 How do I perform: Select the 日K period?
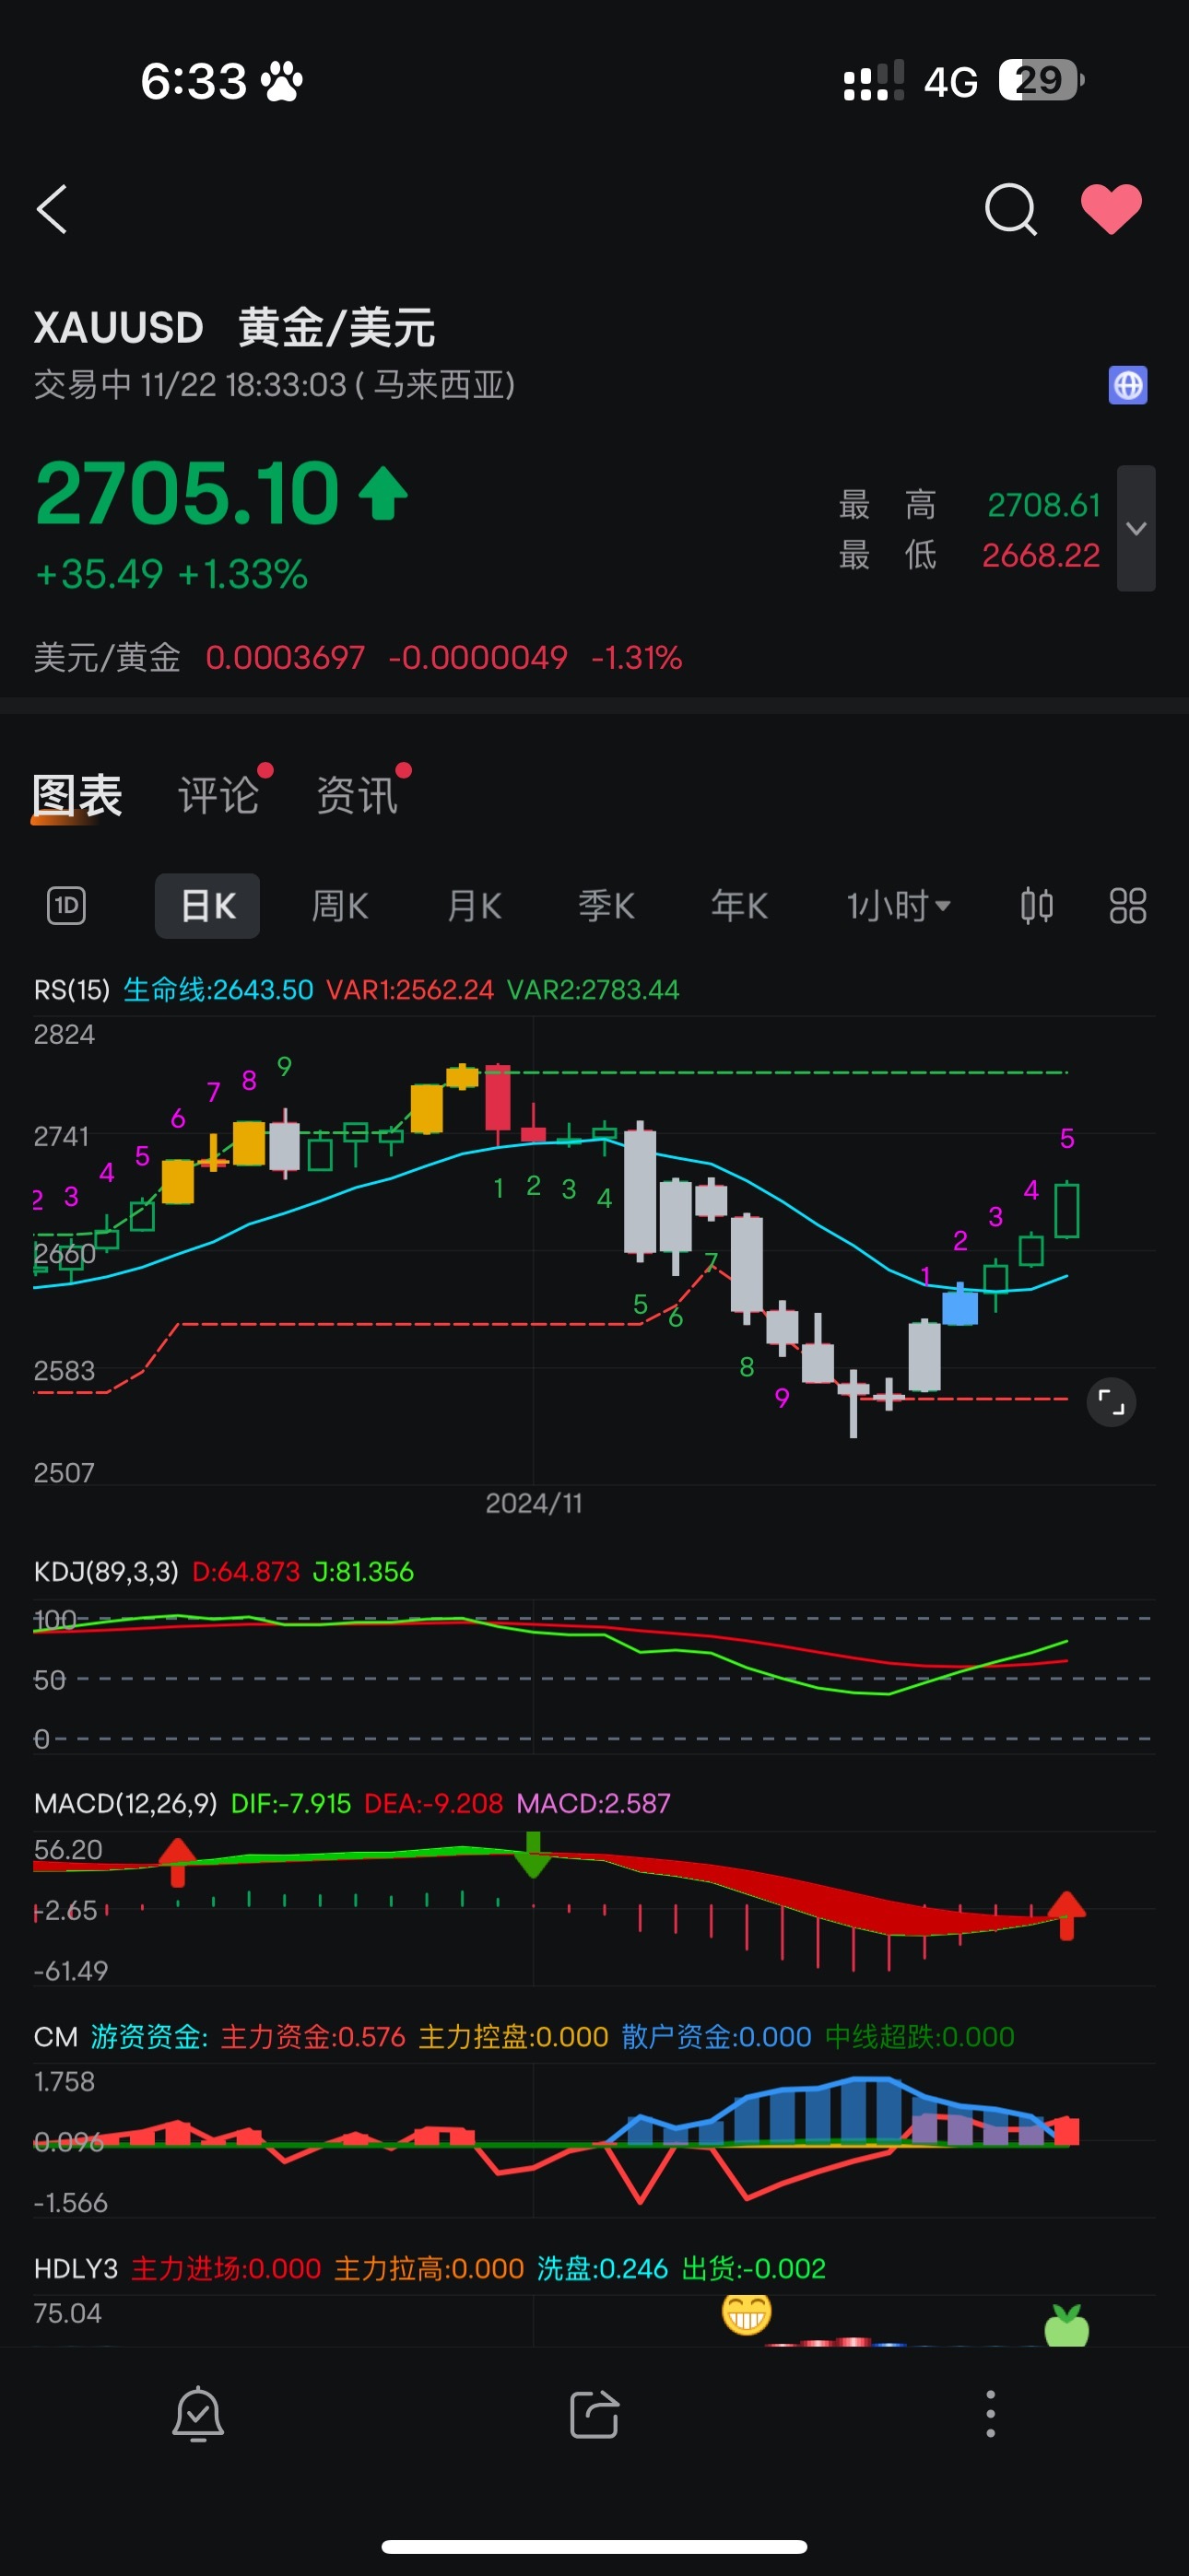click(x=207, y=906)
